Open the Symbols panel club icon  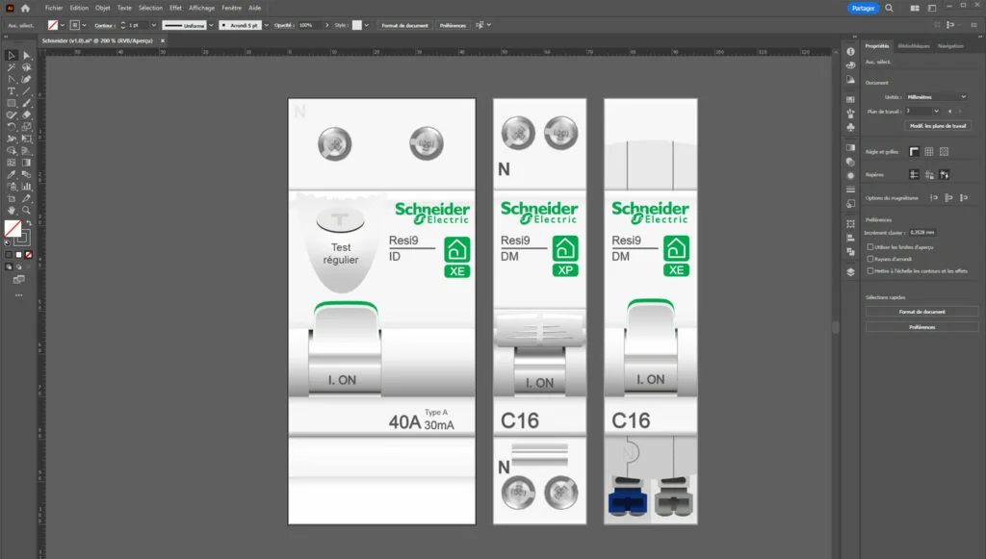point(851,128)
